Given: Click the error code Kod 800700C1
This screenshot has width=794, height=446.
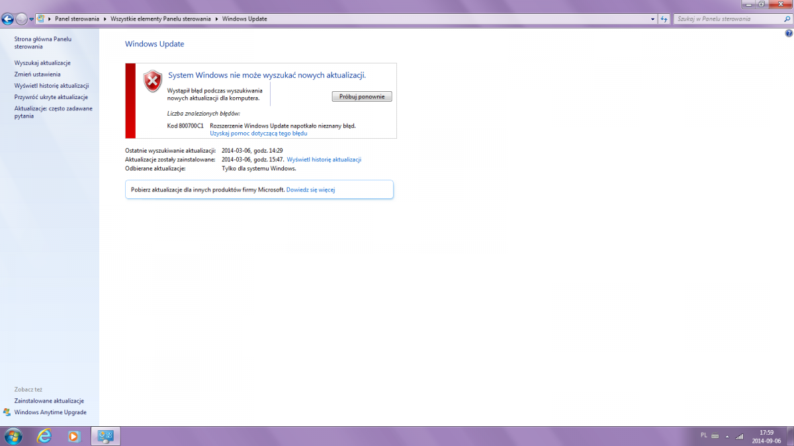Looking at the screenshot, I should click(185, 126).
